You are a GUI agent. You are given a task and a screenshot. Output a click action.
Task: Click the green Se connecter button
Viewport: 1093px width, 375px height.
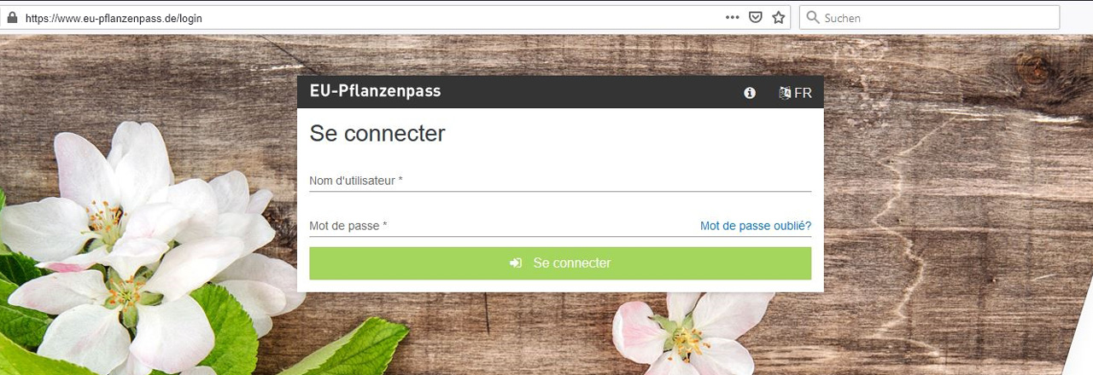point(560,263)
